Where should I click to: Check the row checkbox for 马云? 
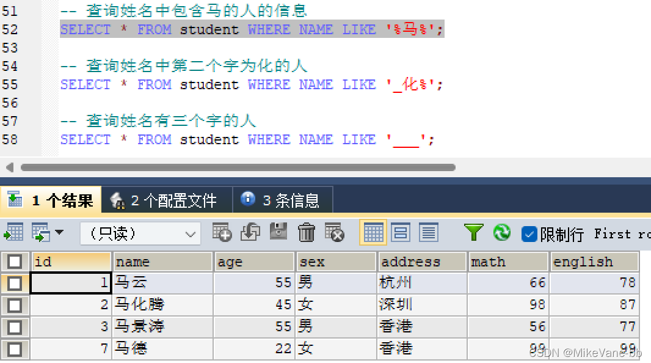pyautogui.click(x=15, y=284)
